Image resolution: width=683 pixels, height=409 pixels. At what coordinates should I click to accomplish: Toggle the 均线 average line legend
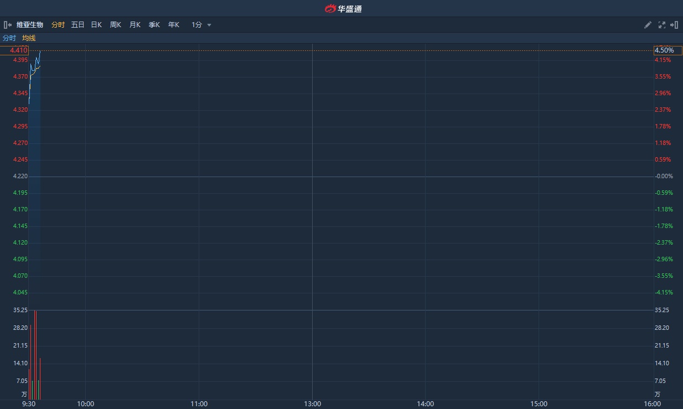tap(29, 38)
